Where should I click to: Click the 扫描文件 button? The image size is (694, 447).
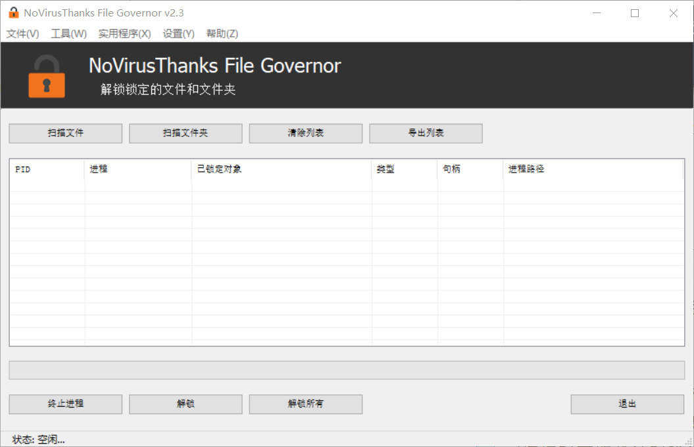pyautogui.click(x=66, y=134)
